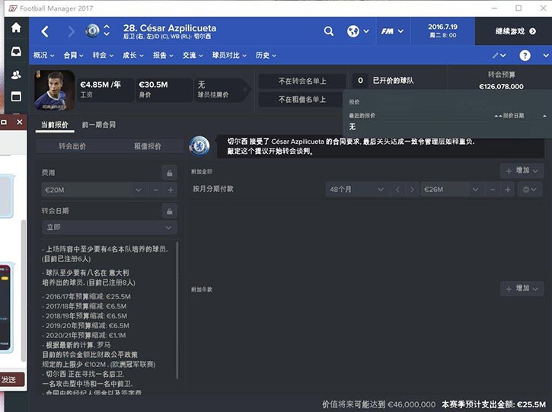Click the 0 已开价的球队 counter
The image size is (552, 412).
(x=360, y=81)
